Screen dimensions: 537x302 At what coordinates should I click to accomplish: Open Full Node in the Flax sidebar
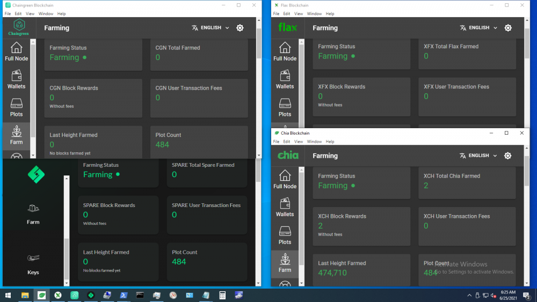pyautogui.click(x=285, y=51)
